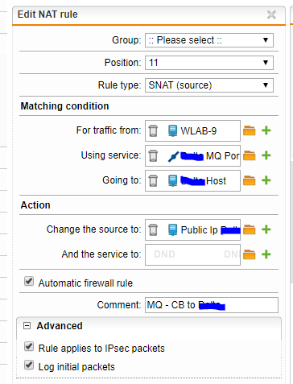This screenshot has height=384, width=293.
Task: Add new source with green plus beside WLAB-9
Action: 266,130
